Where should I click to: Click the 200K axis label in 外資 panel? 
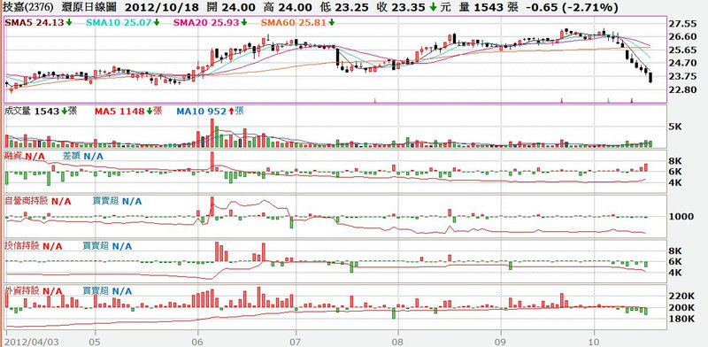click(681, 307)
